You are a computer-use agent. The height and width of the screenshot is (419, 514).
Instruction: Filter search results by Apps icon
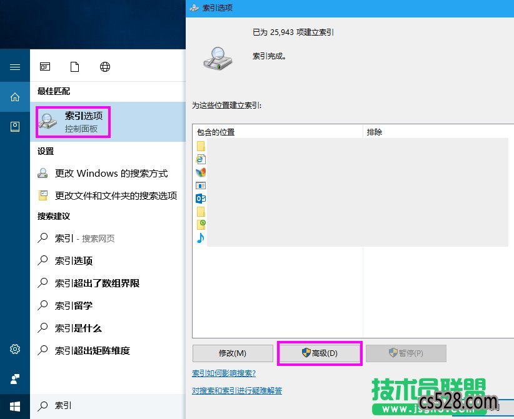pyautogui.click(x=45, y=67)
